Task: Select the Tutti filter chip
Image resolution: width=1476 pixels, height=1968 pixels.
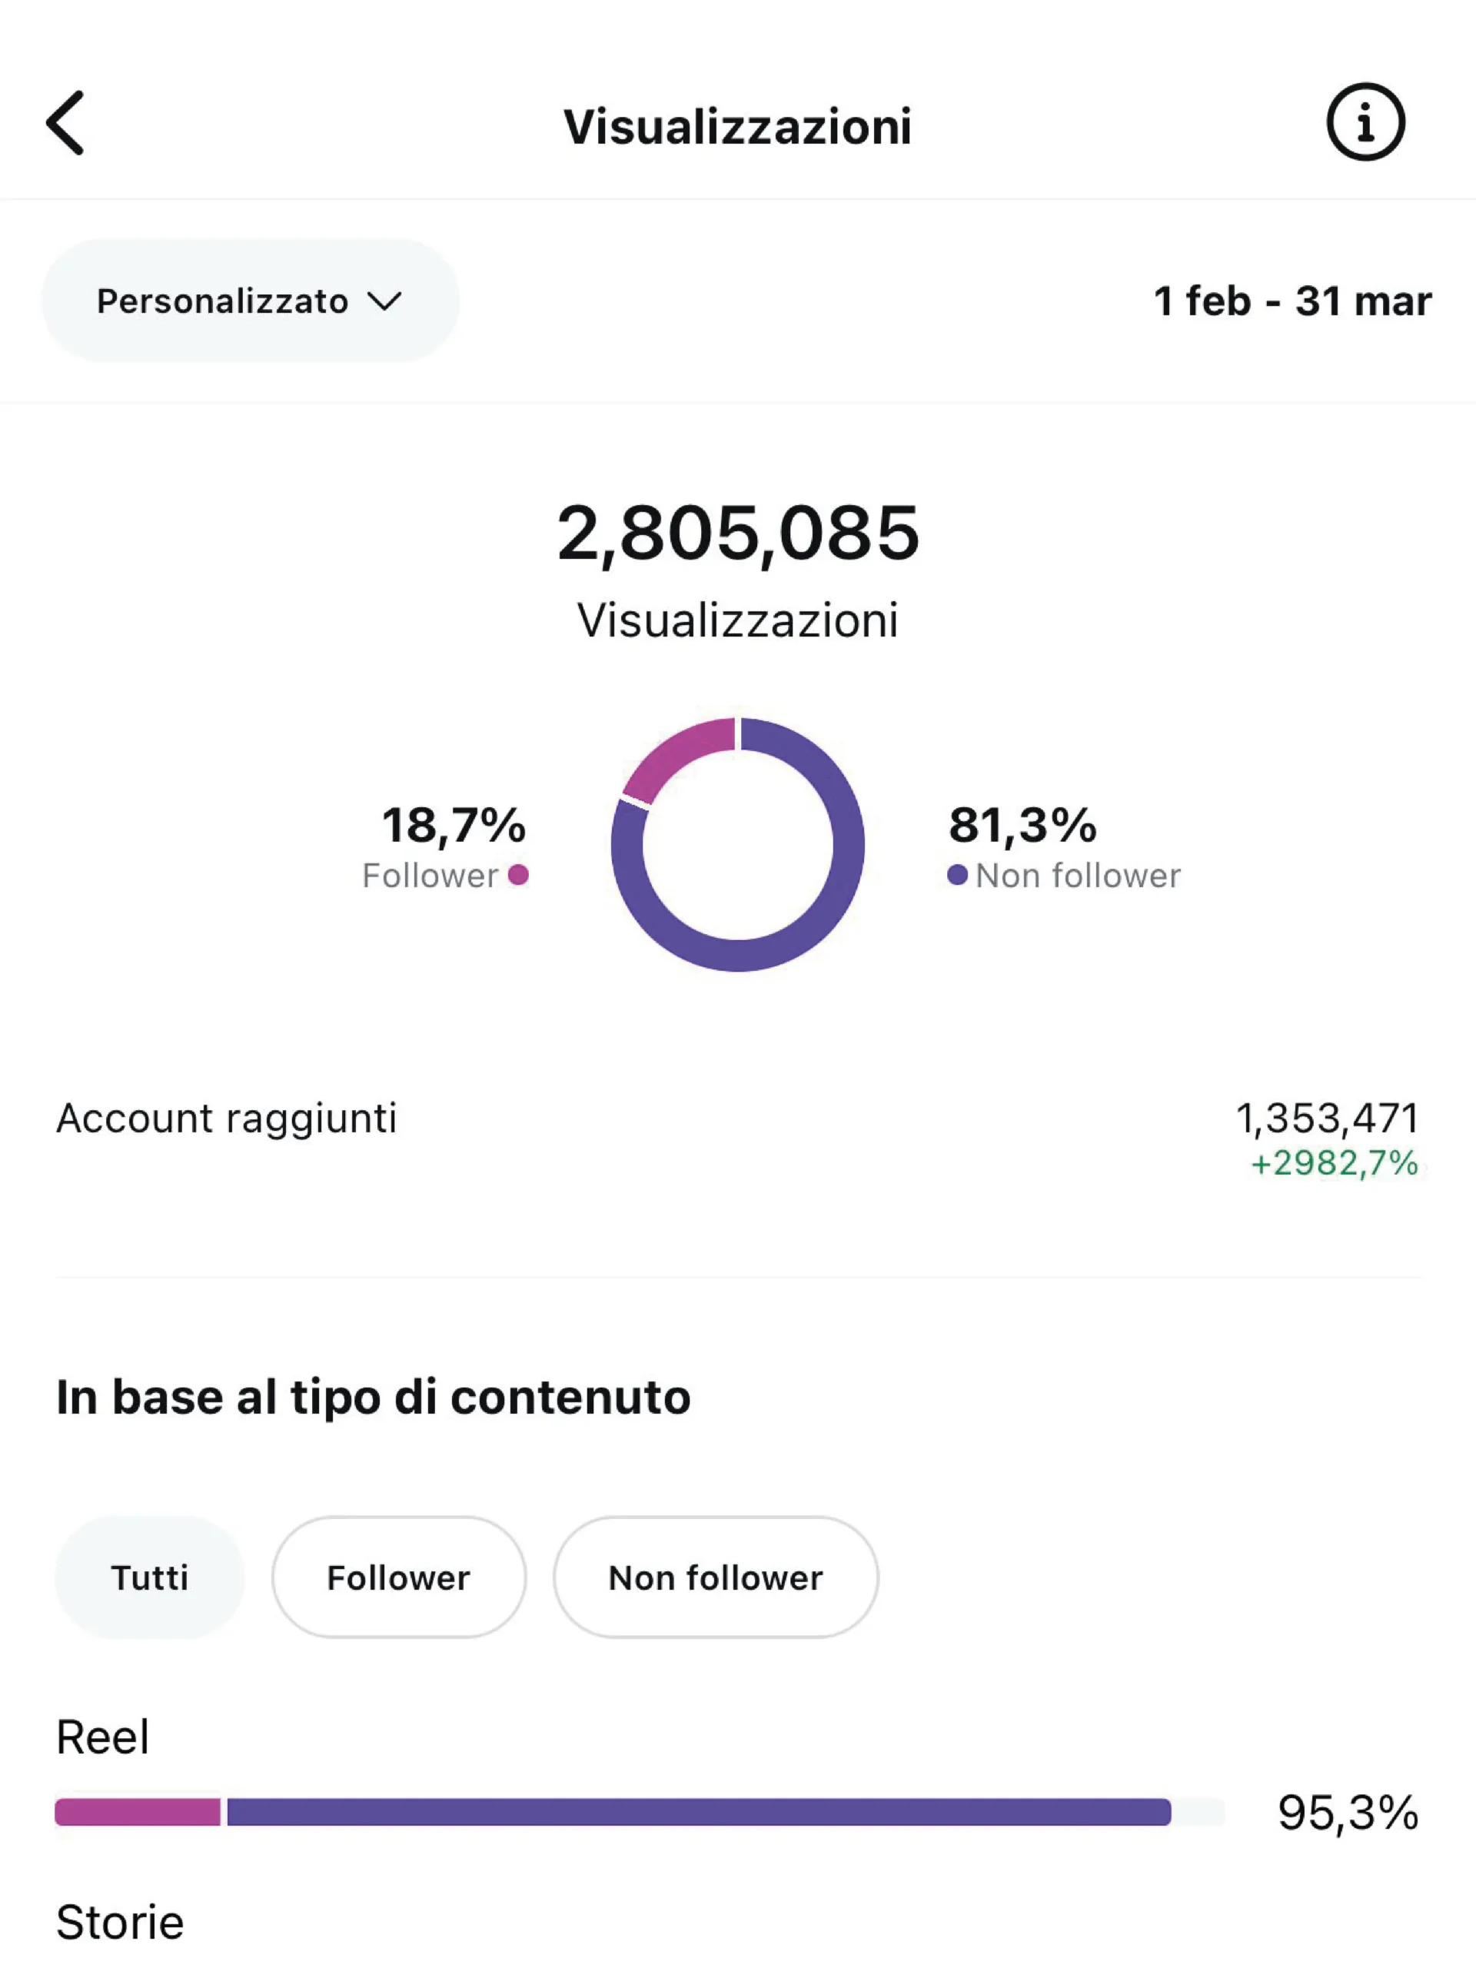Action: 149,1577
